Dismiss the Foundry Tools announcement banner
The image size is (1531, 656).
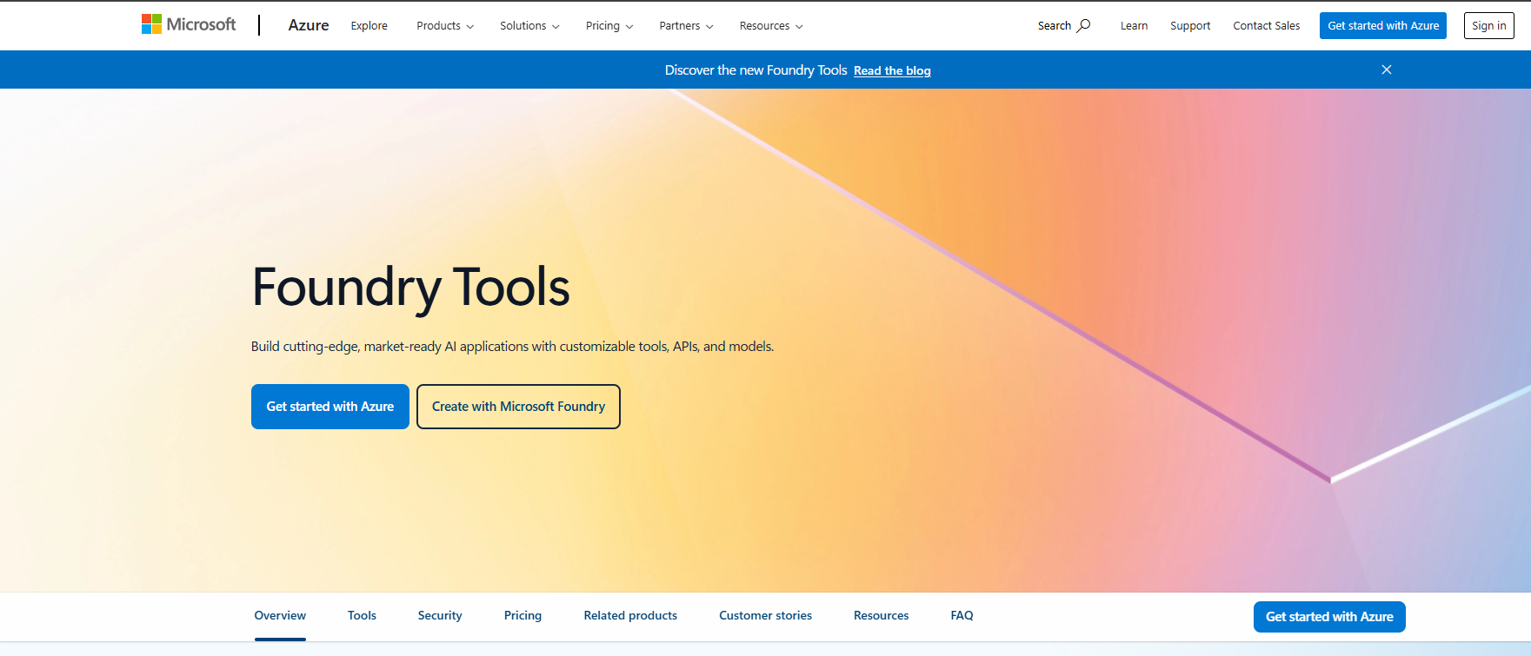click(x=1386, y=70)
